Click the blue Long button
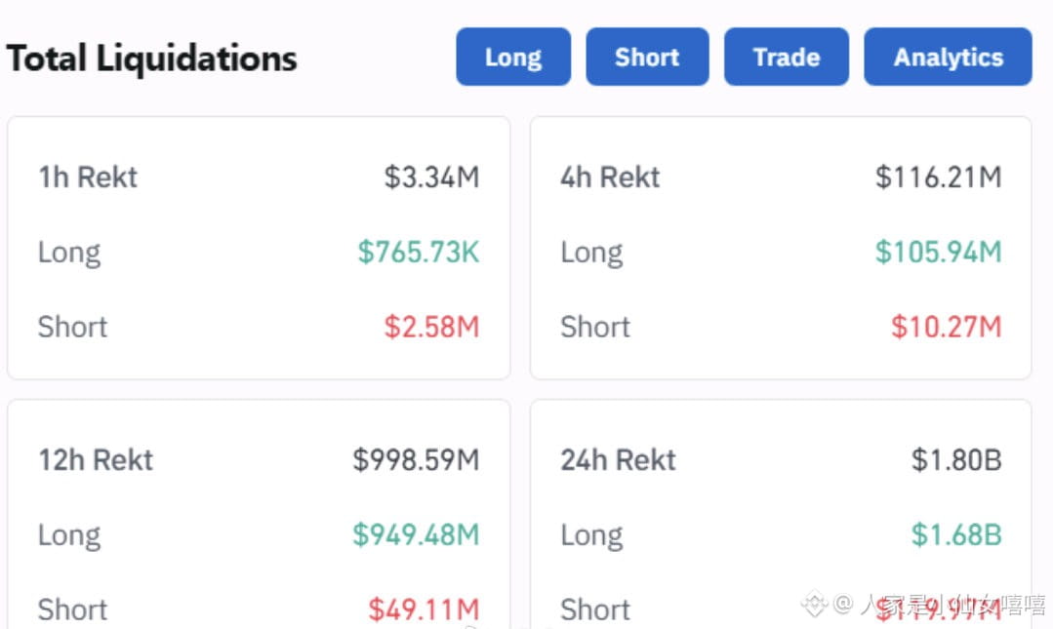Screen dimensions: 1053x629 click(513, 58)
